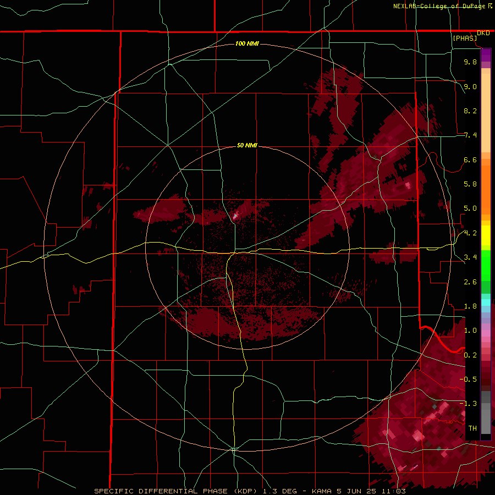This screenshot has width=495, height=495.
Task: Click the 4.2 scale value
Action: tap(470, 233)
